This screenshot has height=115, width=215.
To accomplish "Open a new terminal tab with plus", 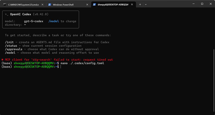I will coord(140,5).
